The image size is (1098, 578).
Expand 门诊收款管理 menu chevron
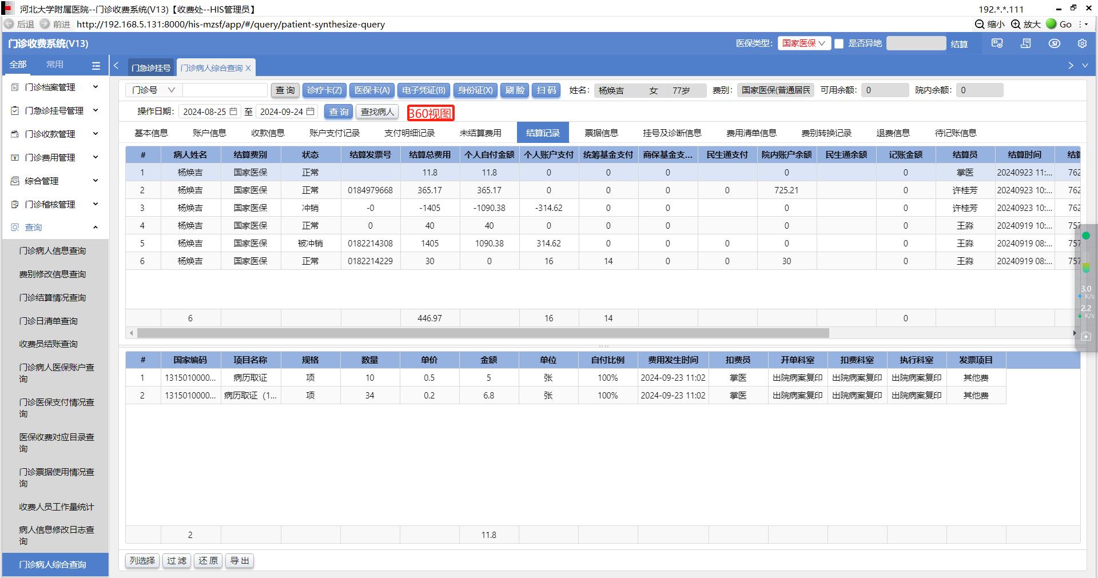point(96,134)
